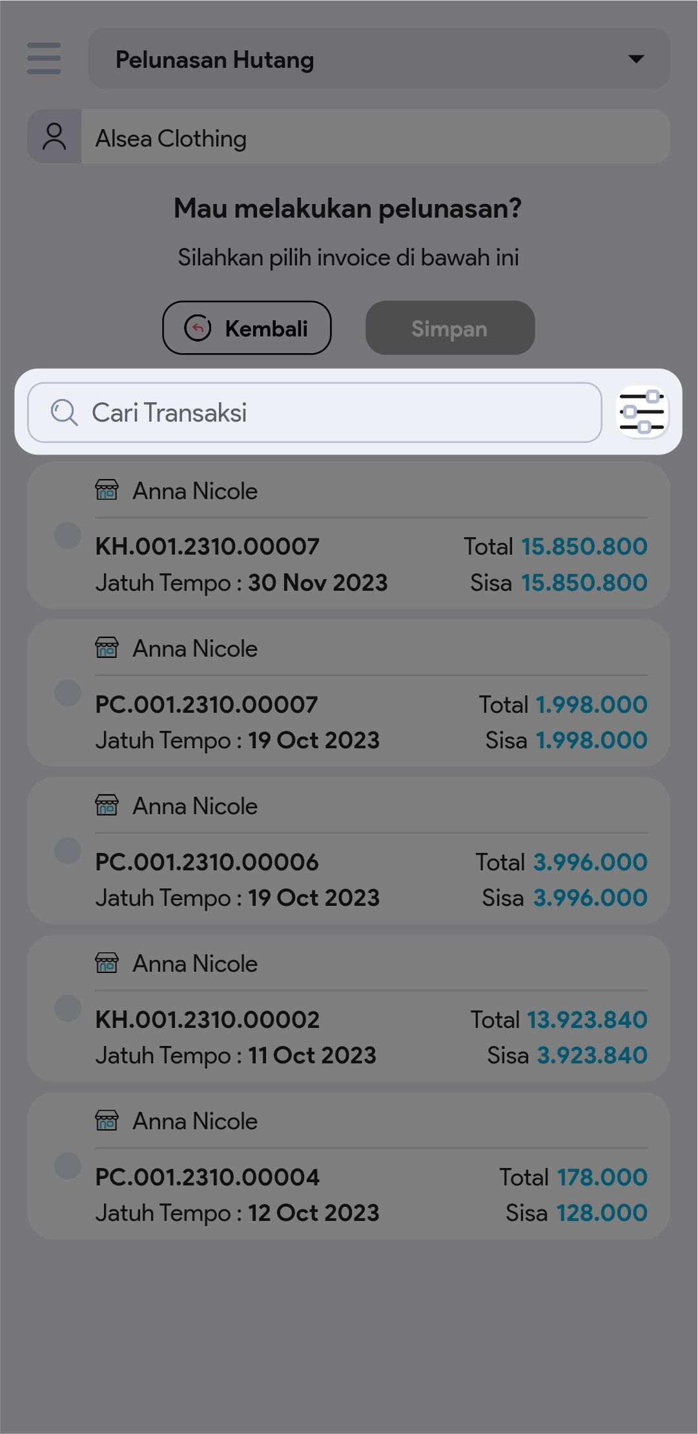The width and height of the screenshot is (698, 1434).
Task: Click store icon on KH.001.2310.00002 card
Action: tap(107, 963)
